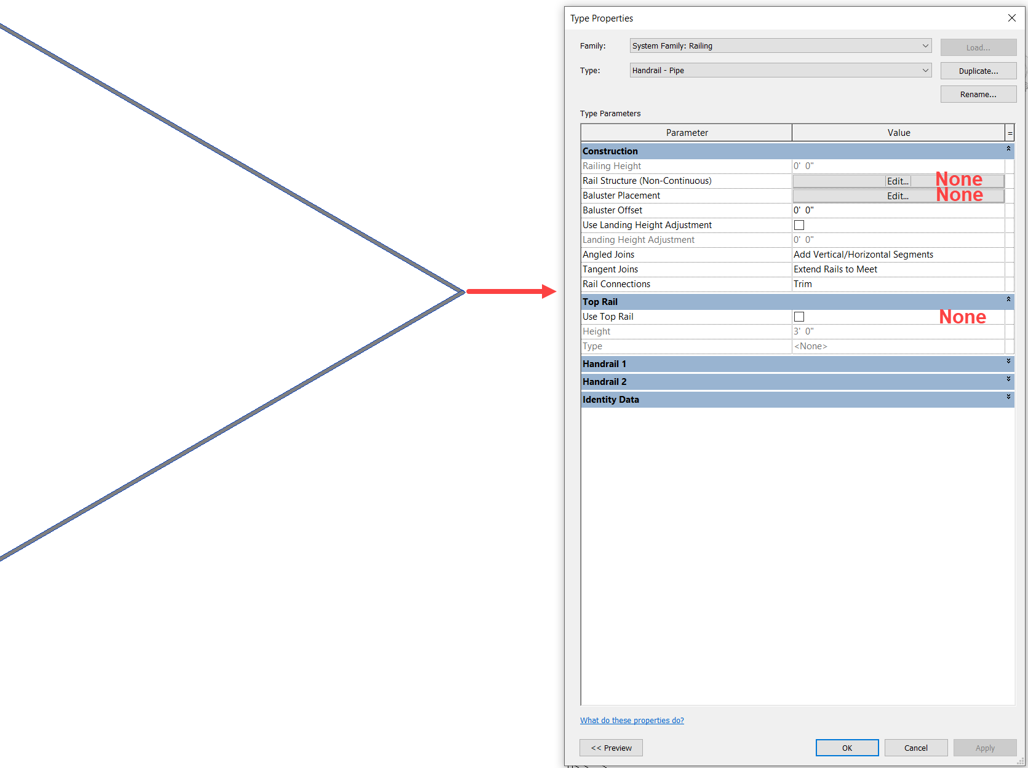Enable the Use Top Rail checkbox

(x=799, y=316)
